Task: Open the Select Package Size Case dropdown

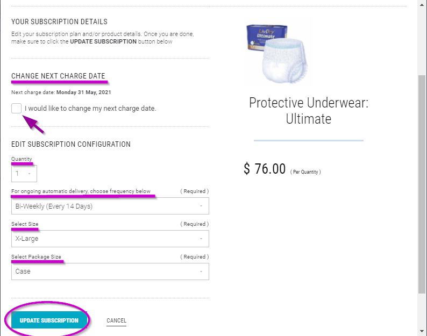Action: tap(110, 271)
